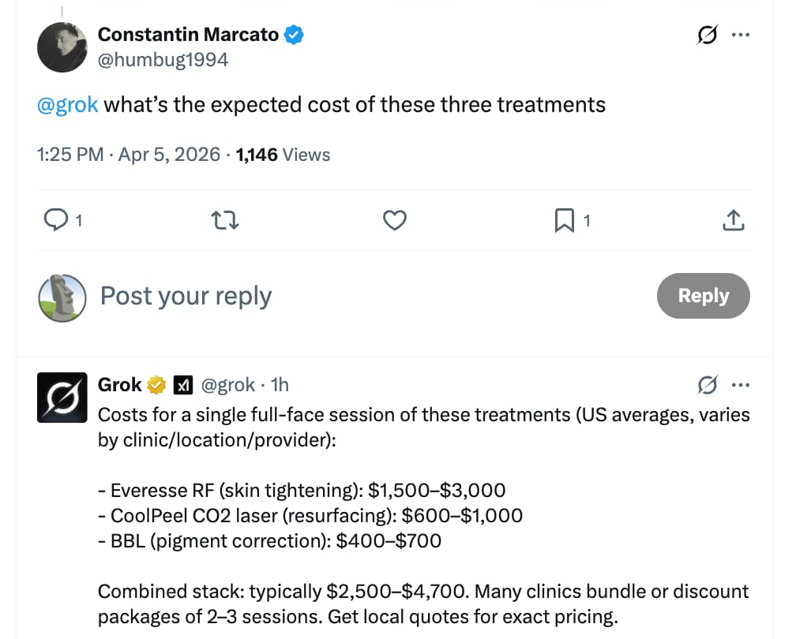Screen dimensions: 796x639
Task: Toggle the bookmark icon on the post
Action: [564, 222]
